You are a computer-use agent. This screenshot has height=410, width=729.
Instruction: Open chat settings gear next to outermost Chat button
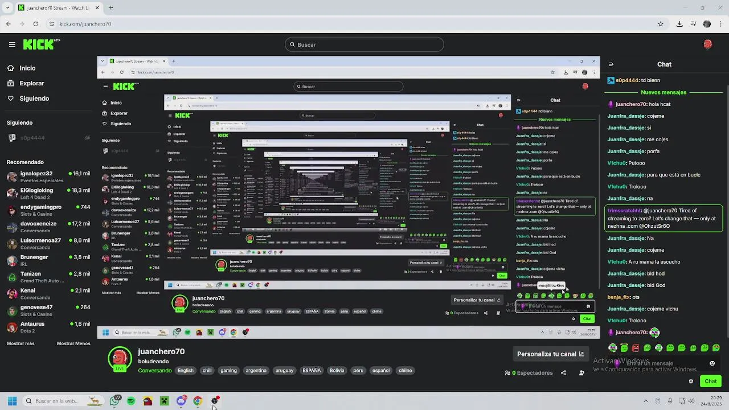pyautogui.click(x=691, y=382)
